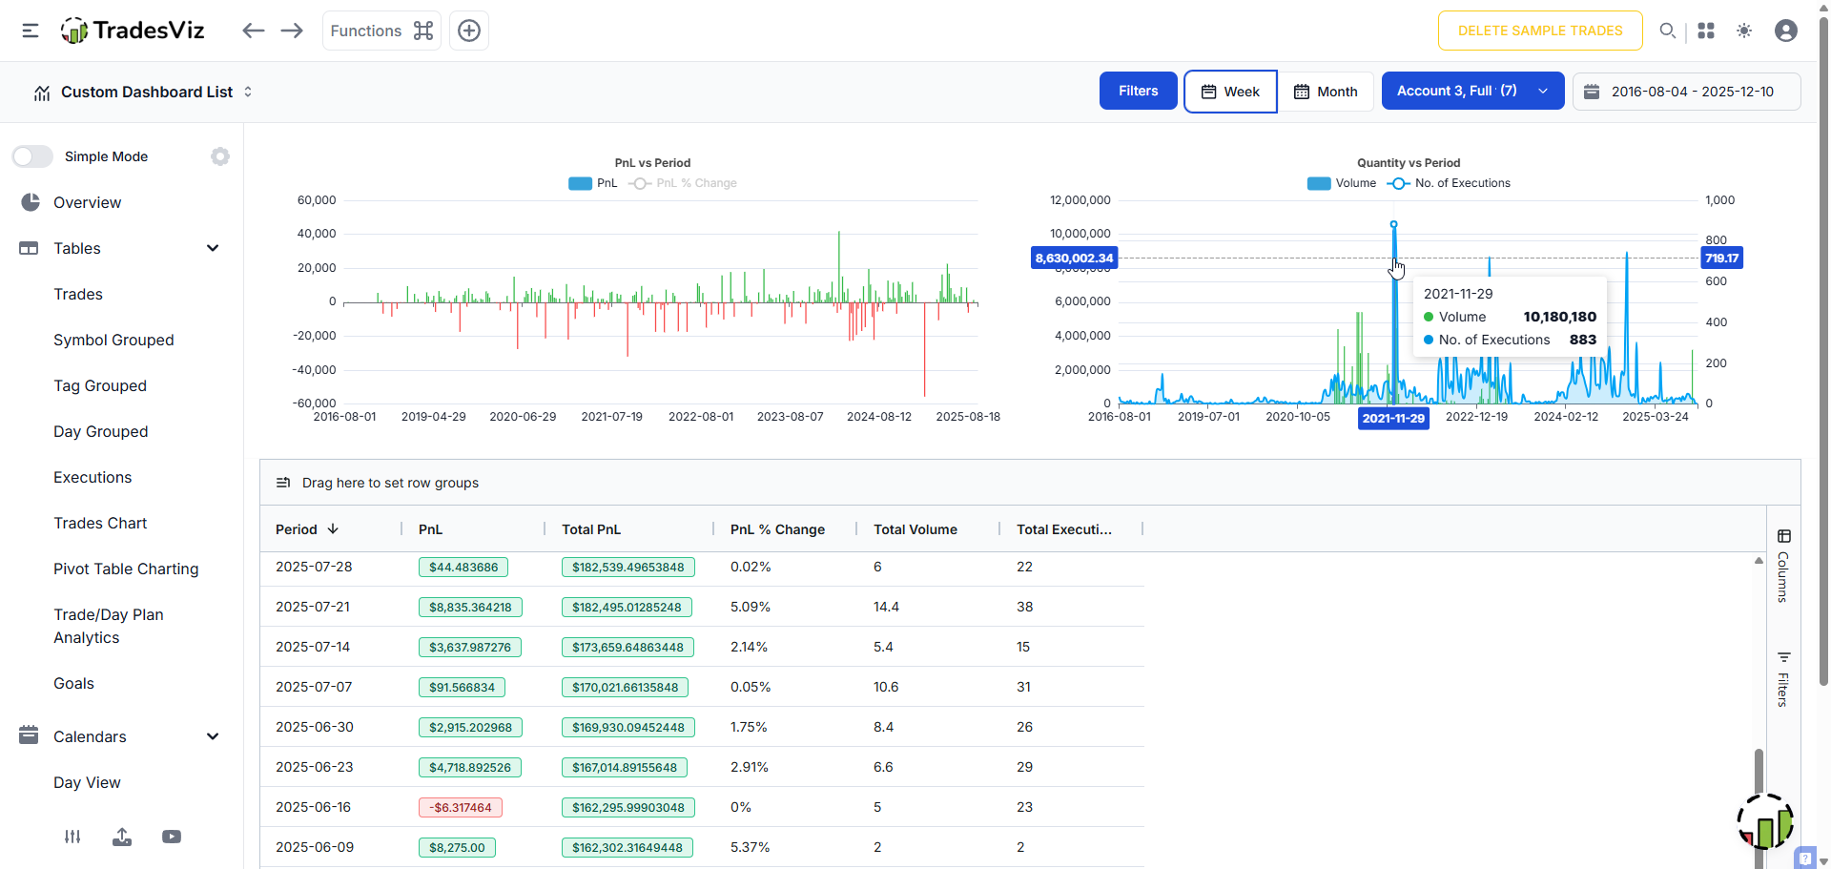Click the page vertical scrollbar thumb
Screen dimensions: 1831x869
(1823, 353)
